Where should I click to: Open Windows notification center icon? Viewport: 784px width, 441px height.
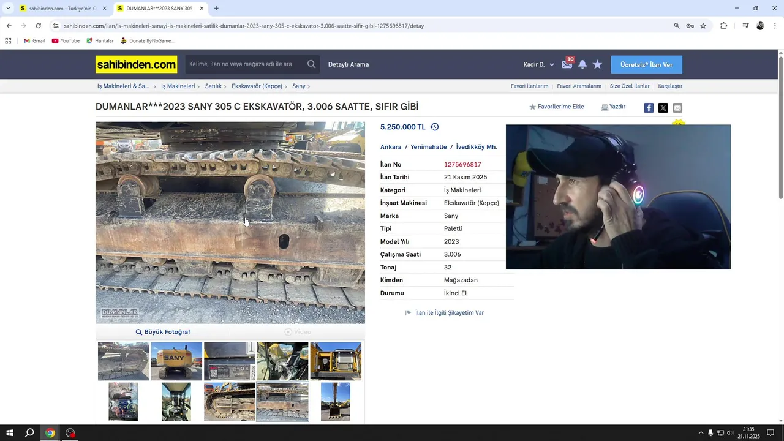coord(771,433)
